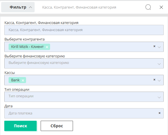Clear the Дата платежа date field

pyautogui.click(x=159, y=113)
